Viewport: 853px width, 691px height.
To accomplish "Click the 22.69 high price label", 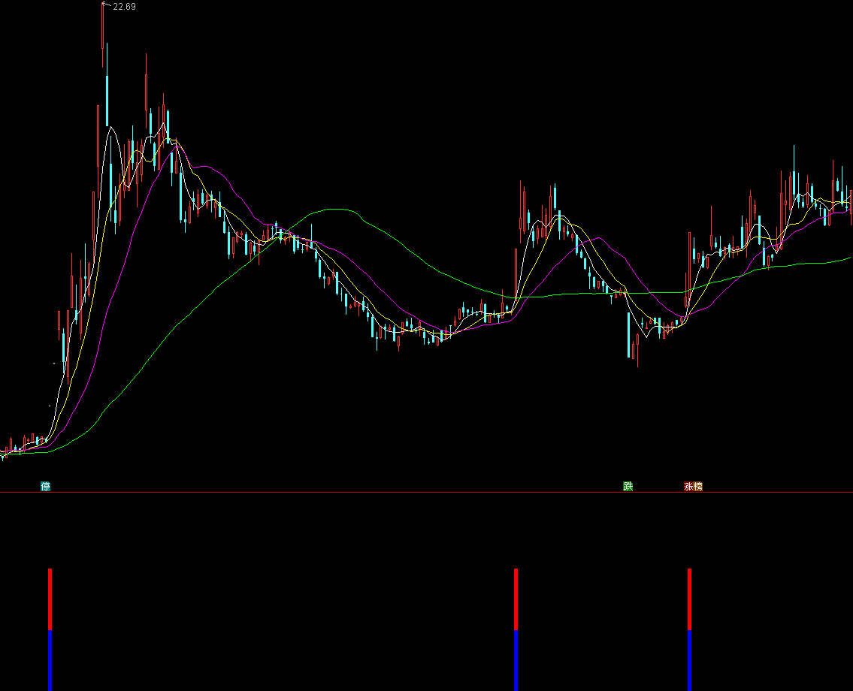I will (124, 7).
